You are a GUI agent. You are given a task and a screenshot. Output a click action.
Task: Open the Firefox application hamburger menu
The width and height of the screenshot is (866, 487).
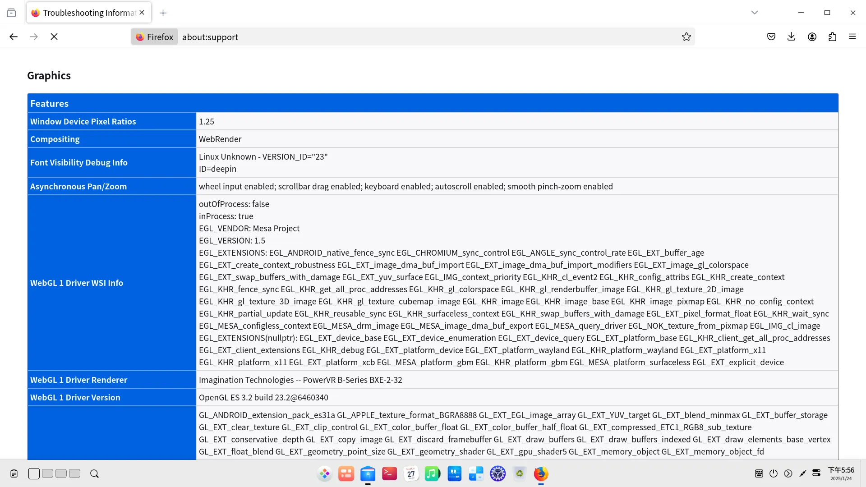pos(852,37)
